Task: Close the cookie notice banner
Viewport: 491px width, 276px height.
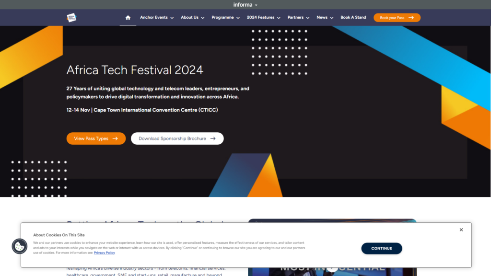Action: tap(461, 230)
